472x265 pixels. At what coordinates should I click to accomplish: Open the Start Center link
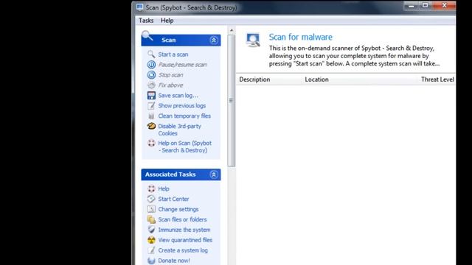point(173,199)
